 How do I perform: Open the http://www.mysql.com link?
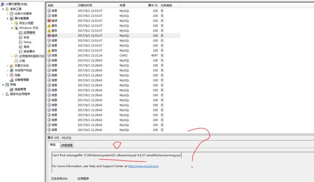pyautogui.click(x=143, y=166)
